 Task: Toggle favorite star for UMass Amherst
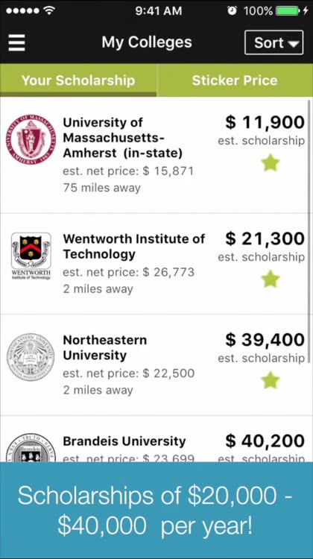[271, 163]
